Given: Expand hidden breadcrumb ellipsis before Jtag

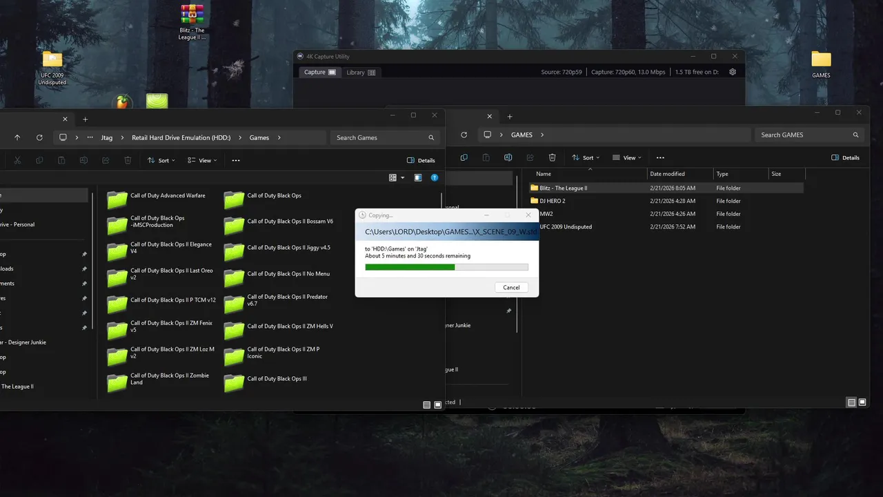Looking at the screenshot, I should [x=90, y=137].
